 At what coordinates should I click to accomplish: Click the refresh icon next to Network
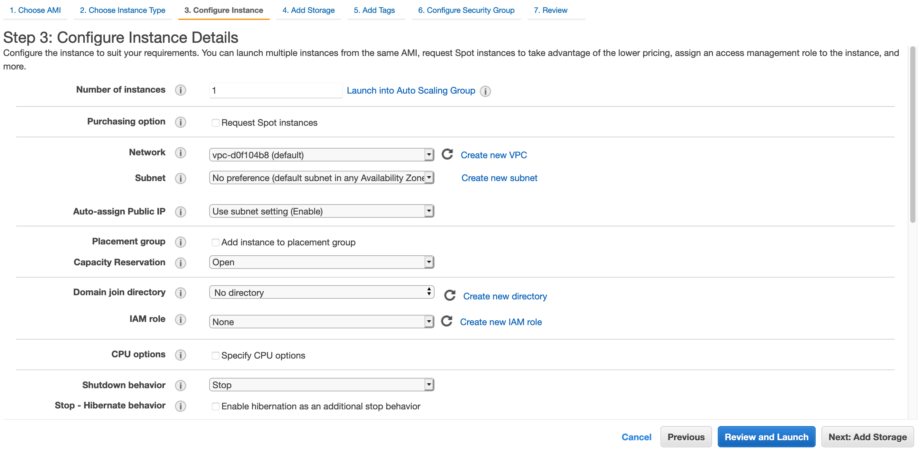tap(446, 154)
